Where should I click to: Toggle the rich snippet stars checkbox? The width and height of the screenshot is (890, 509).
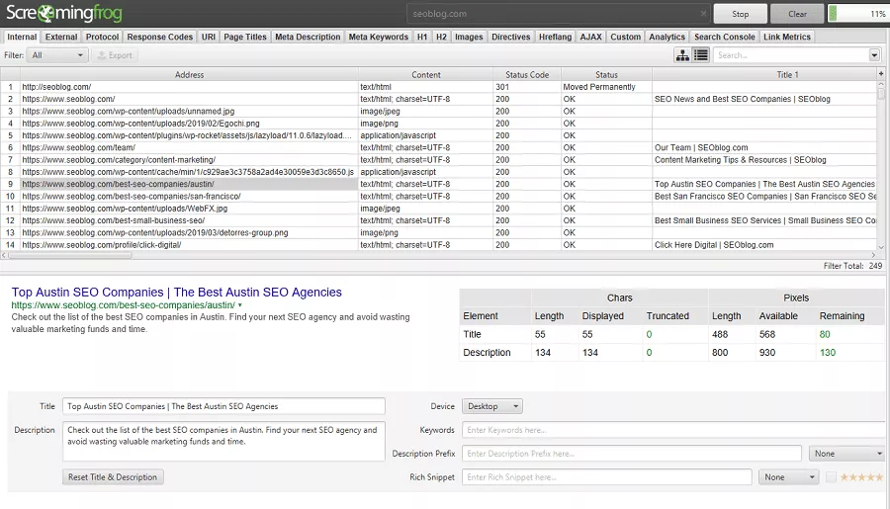[831, 477]
